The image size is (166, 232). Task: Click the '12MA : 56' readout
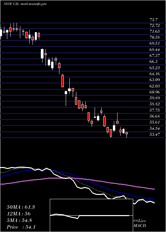coord(19,214)
